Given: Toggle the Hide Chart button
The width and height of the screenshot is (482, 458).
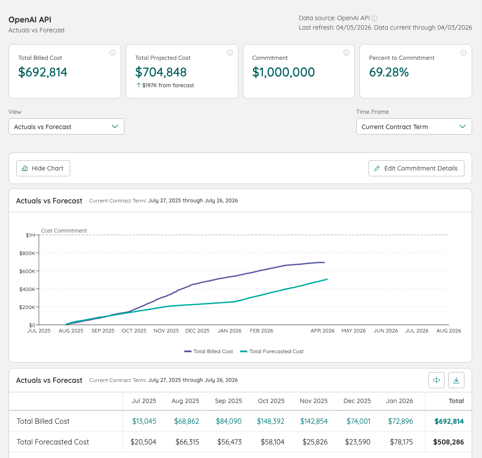Looking at the screenshot, I should point(43,168).
